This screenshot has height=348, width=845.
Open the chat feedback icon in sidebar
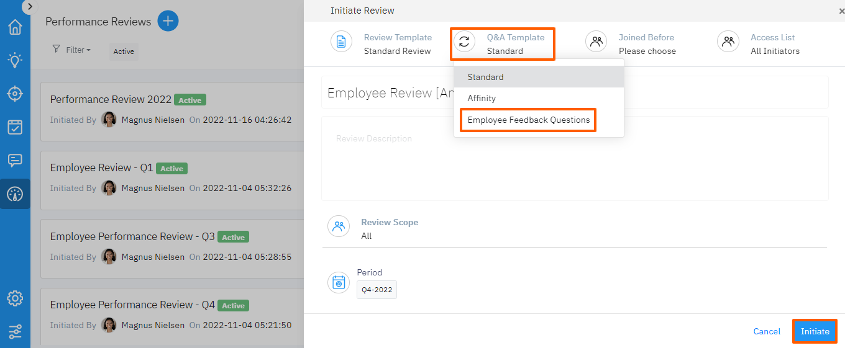tap(15, 161)
